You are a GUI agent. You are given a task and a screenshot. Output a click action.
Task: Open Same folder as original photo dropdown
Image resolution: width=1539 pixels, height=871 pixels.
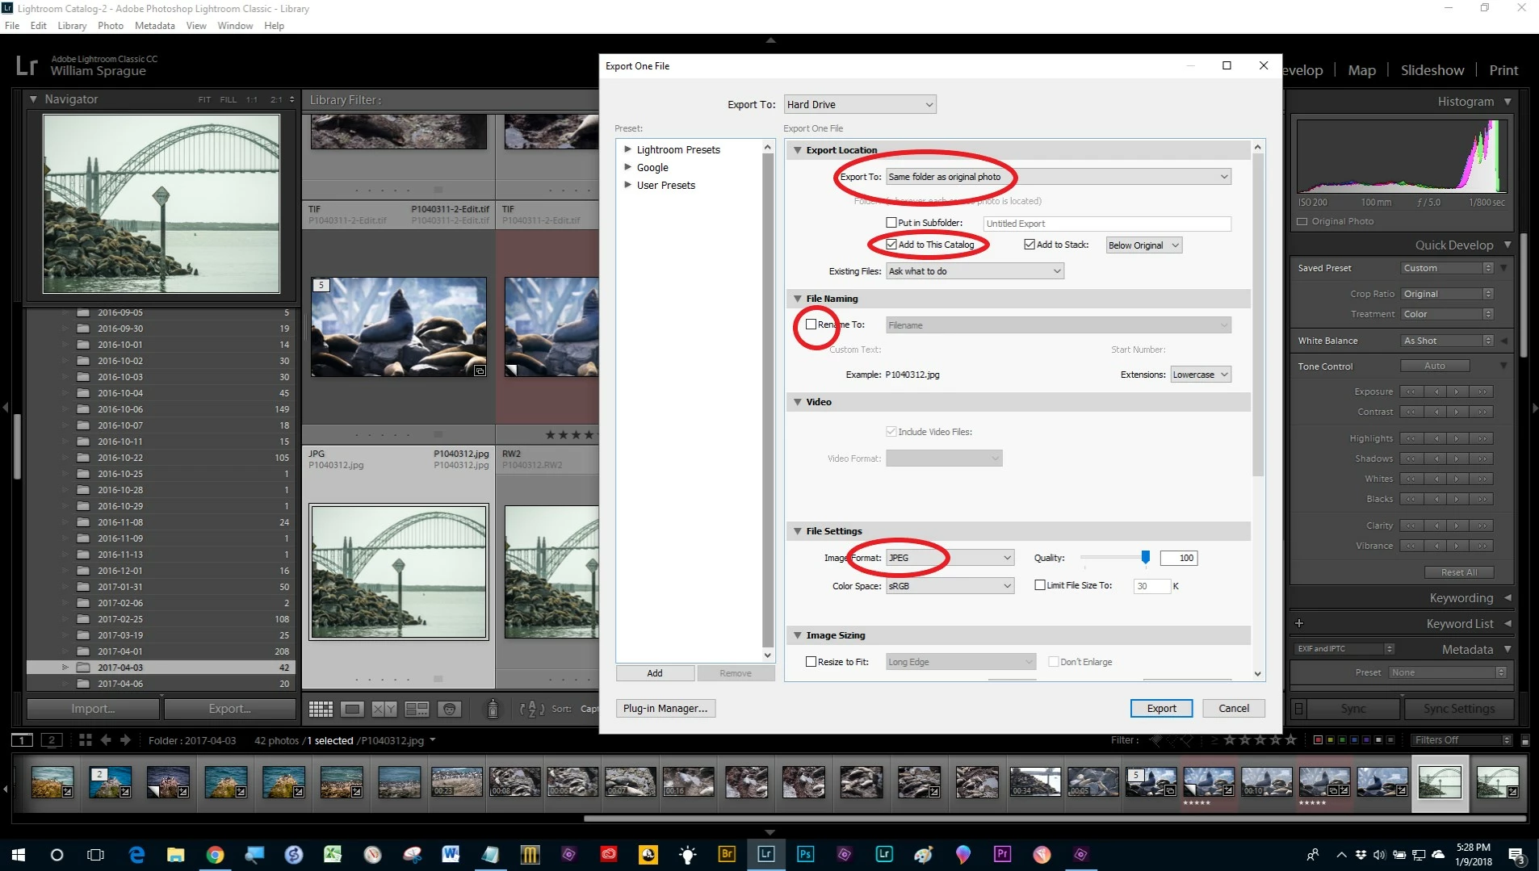(x=1059, y=177)
